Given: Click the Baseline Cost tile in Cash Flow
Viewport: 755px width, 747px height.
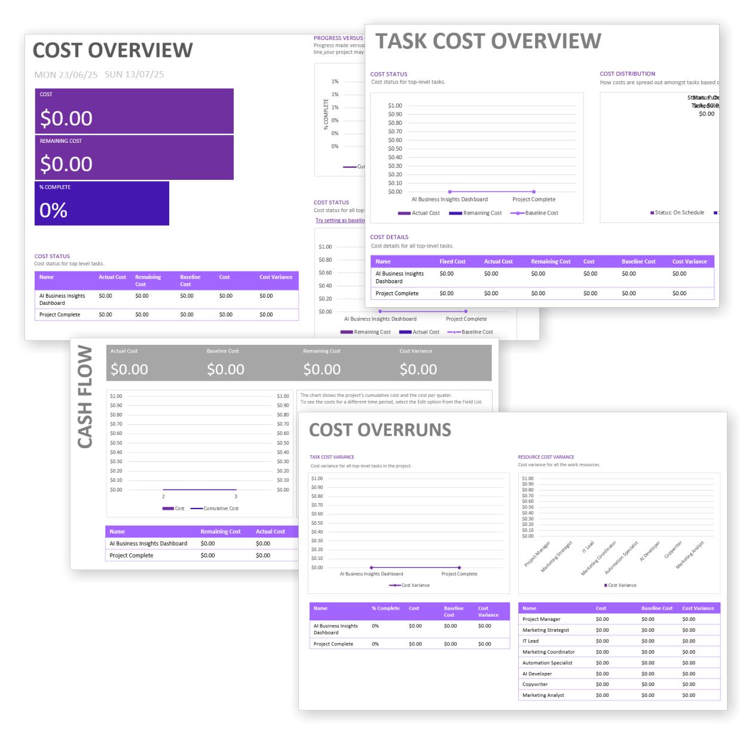Looking at the screenshot, I should point(225,363).
